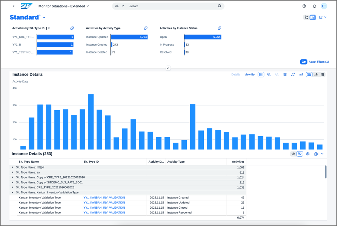Open the All search scope dropdown
337x226 pixels.
tap(120, 6)
